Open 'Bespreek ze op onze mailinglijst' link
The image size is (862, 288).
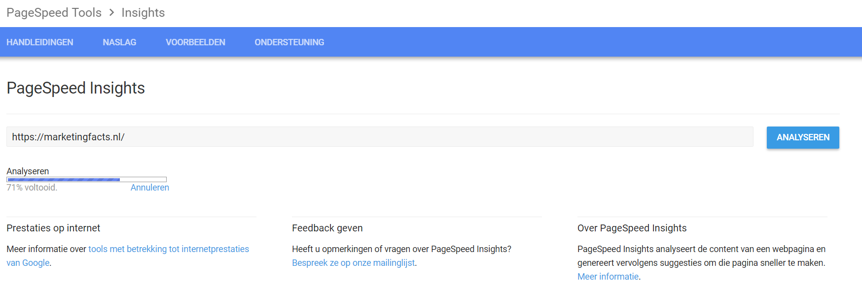click(353, 263)
